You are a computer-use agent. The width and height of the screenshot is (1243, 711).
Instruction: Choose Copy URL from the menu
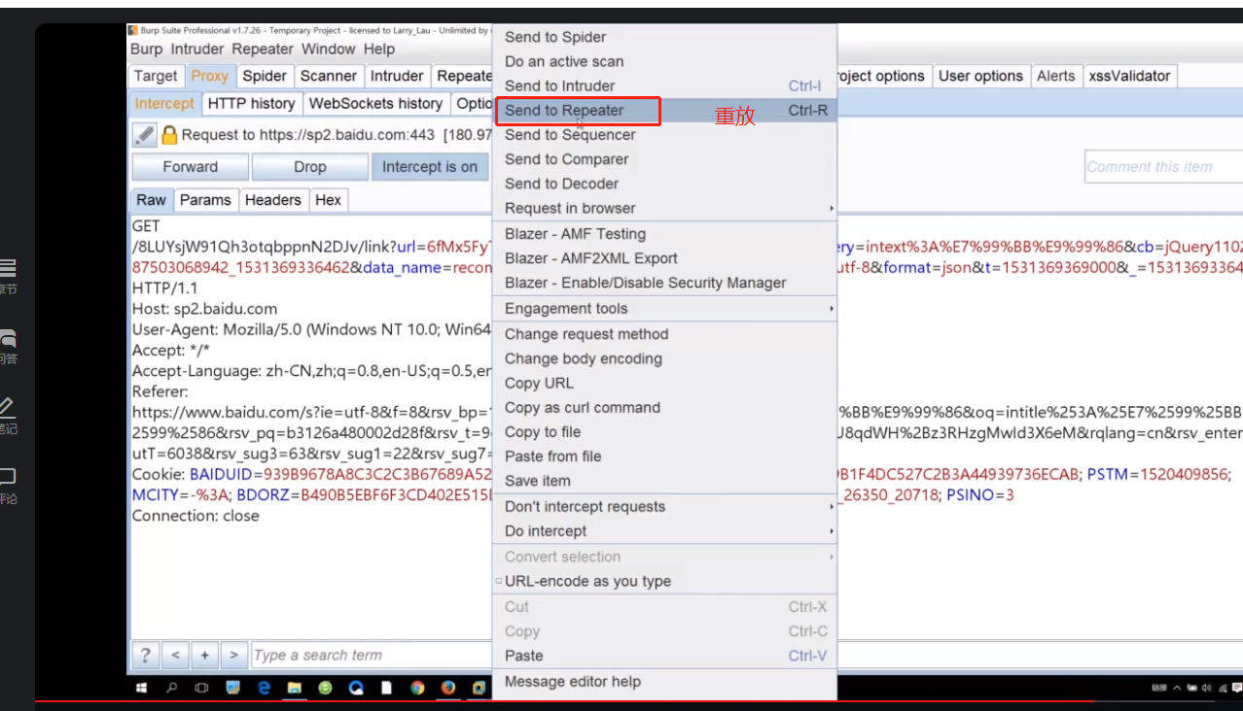coord(664,383)
